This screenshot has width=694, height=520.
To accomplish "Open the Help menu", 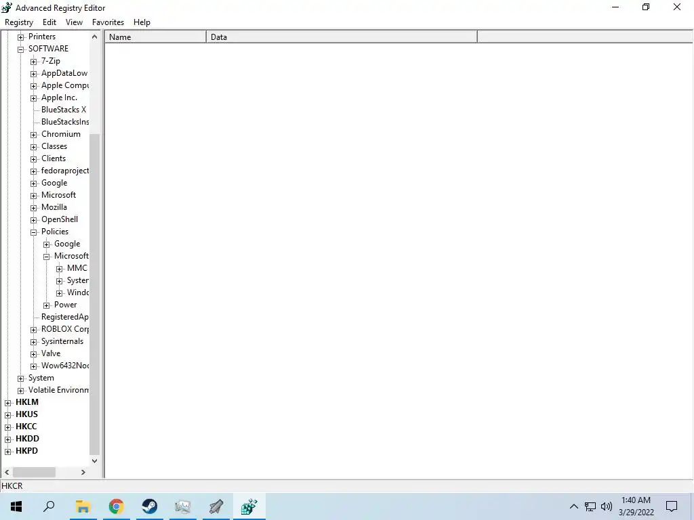I will pos(142,22).
